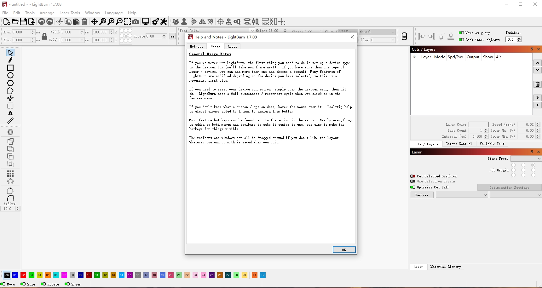Select the Ellipse tool

point(10,75)
